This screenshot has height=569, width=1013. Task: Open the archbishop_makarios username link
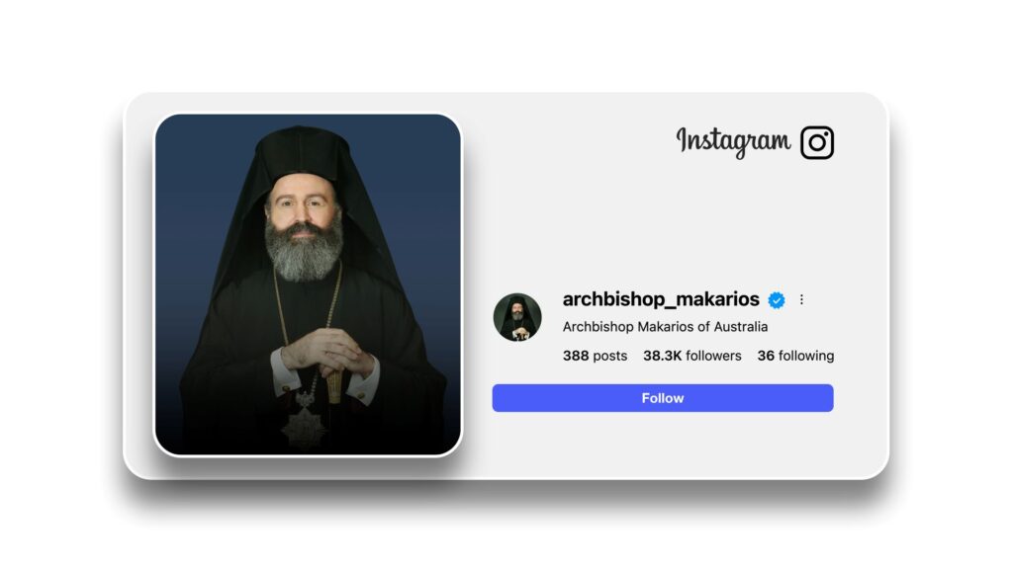660,299
